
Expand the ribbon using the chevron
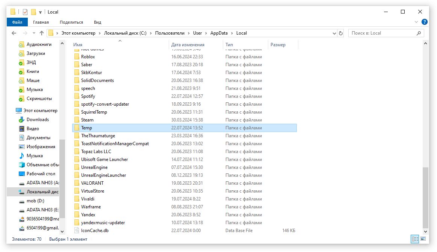tap(416, 22)
